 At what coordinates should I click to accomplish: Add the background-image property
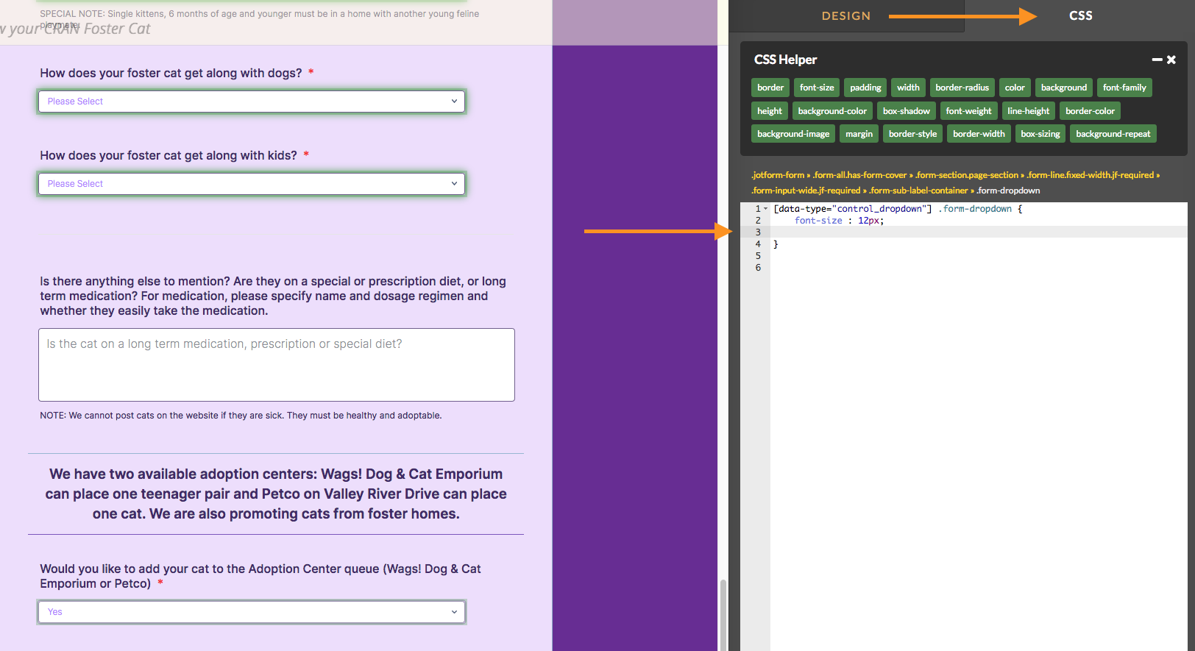792,134
